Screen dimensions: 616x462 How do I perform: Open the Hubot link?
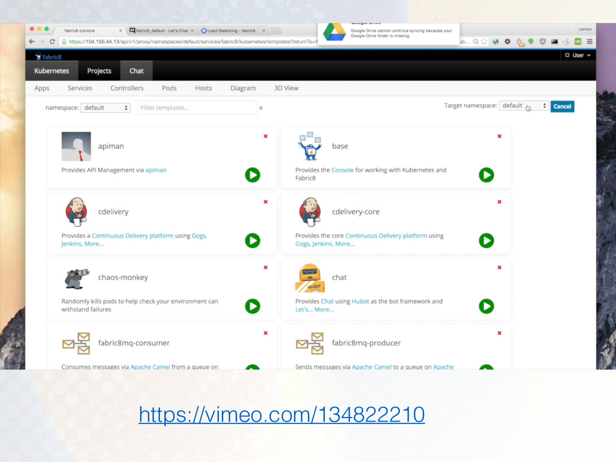pyautogui.click(x=360, y=301)
